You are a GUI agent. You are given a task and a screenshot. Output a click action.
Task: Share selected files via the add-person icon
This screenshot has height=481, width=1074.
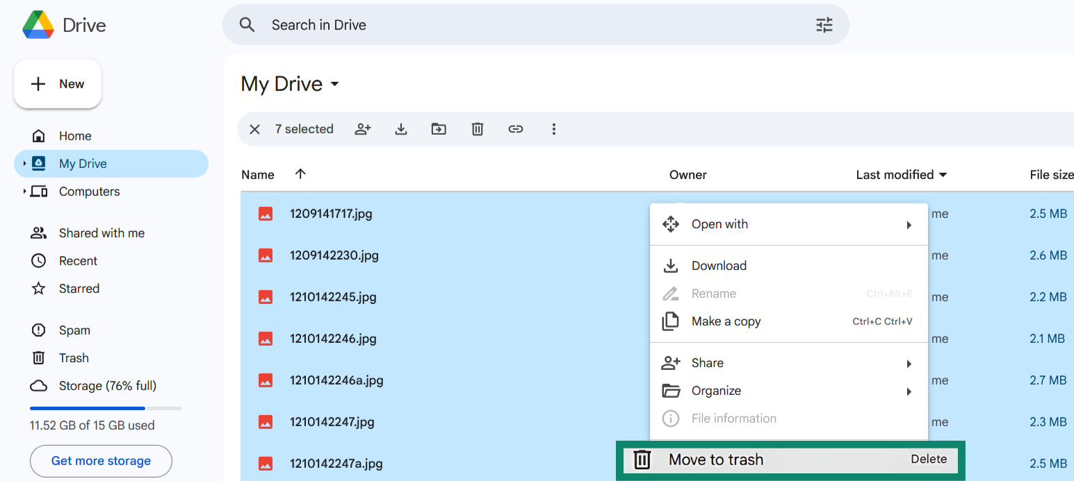click(362, 129)
